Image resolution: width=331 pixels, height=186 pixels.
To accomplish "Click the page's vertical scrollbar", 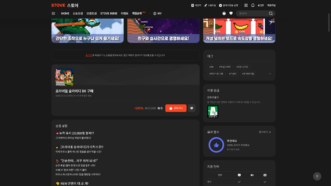I will click(x=329, y=23).
